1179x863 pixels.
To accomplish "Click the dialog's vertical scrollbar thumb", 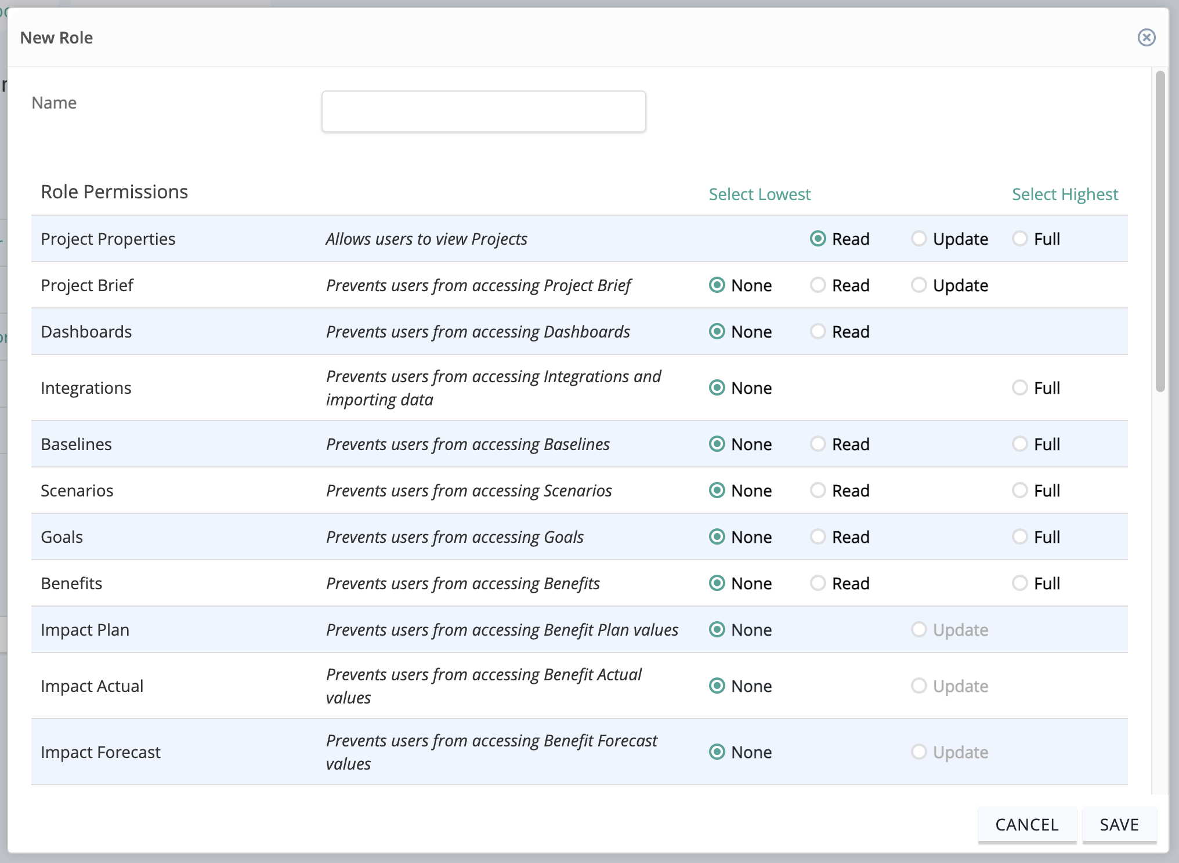I will (x=1160, y=231).
